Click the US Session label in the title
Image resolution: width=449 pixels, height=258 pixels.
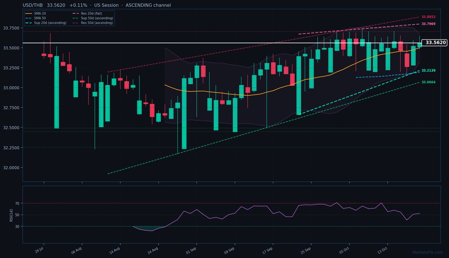pos(106,5)
